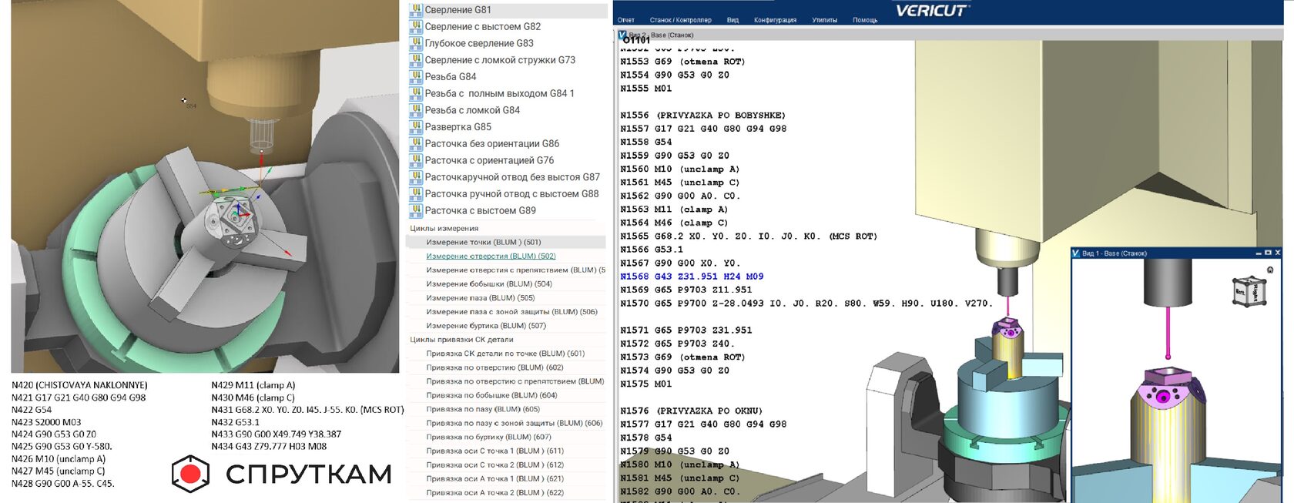Select Привязка оси C точка 2 (612)
1294x503 pixels.
click(495, 464)
